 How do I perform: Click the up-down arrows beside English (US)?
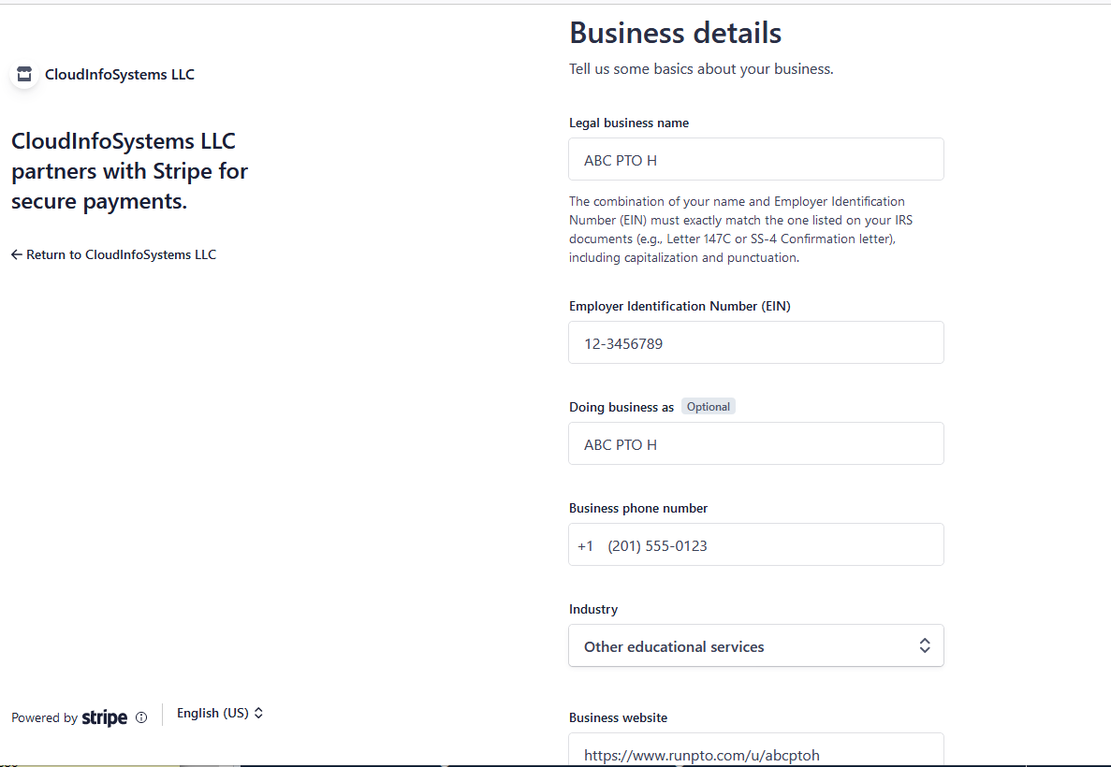click(x=259, y=713)
